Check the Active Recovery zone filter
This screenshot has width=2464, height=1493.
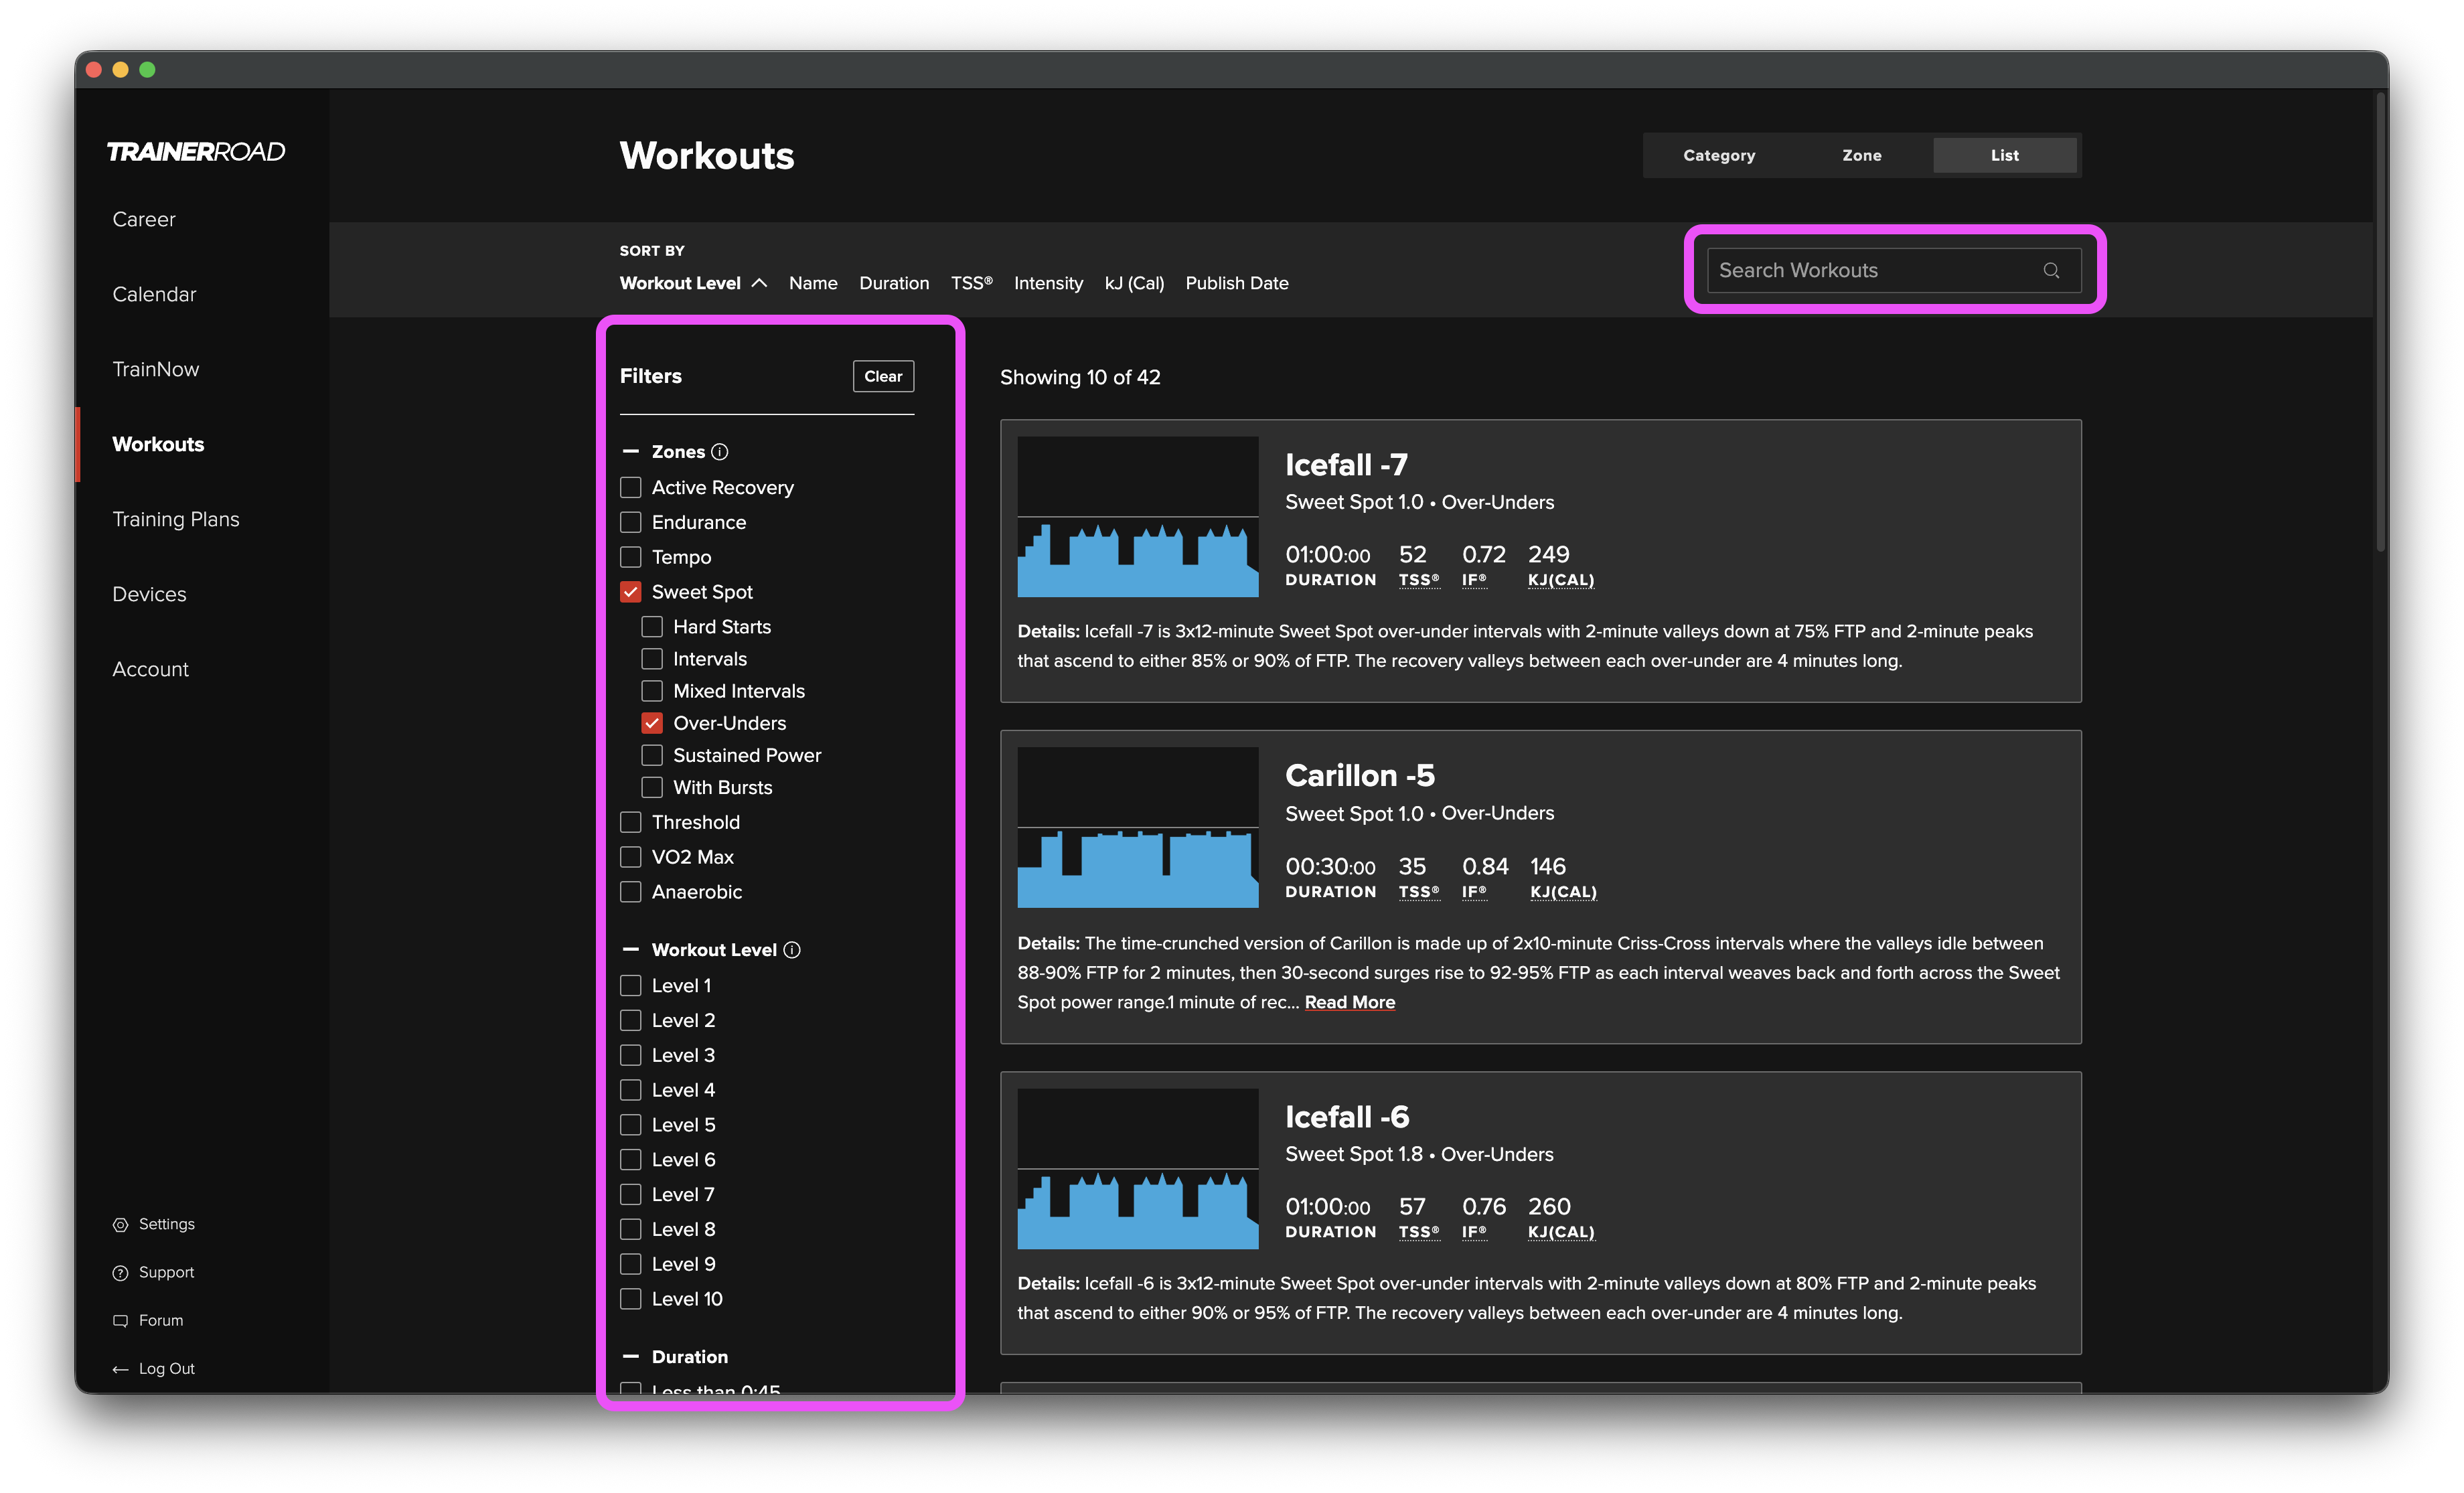point(630,487)
